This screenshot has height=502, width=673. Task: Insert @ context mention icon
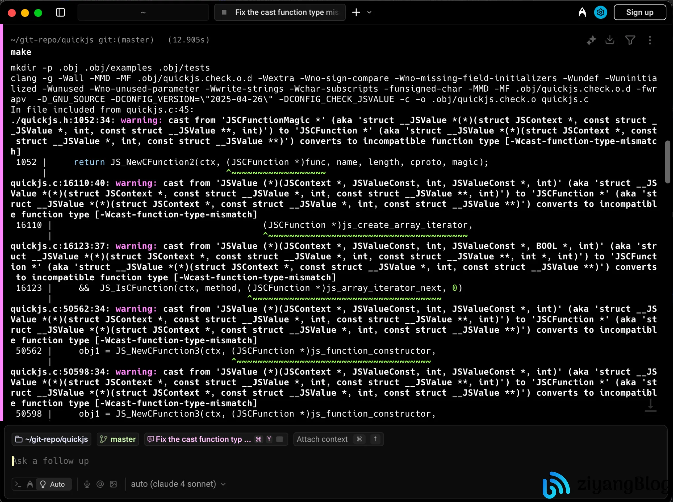(x=100, y=484)
